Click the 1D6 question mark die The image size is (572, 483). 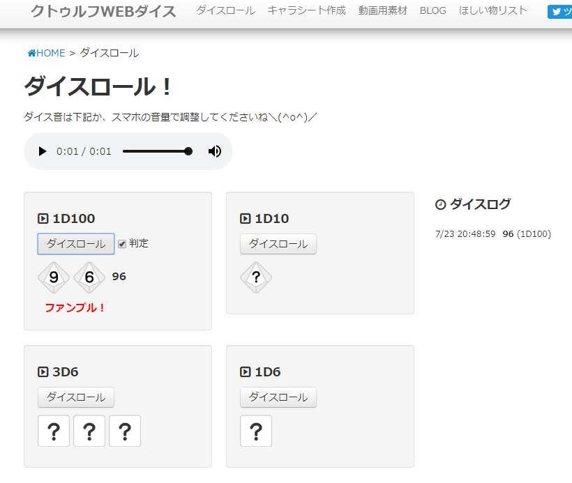pos(256,431)
